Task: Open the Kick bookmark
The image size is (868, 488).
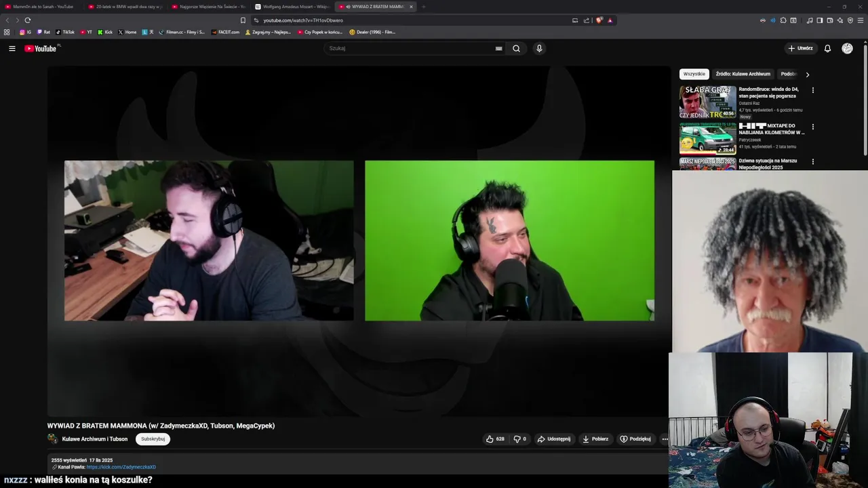Action: pos(105,32)
